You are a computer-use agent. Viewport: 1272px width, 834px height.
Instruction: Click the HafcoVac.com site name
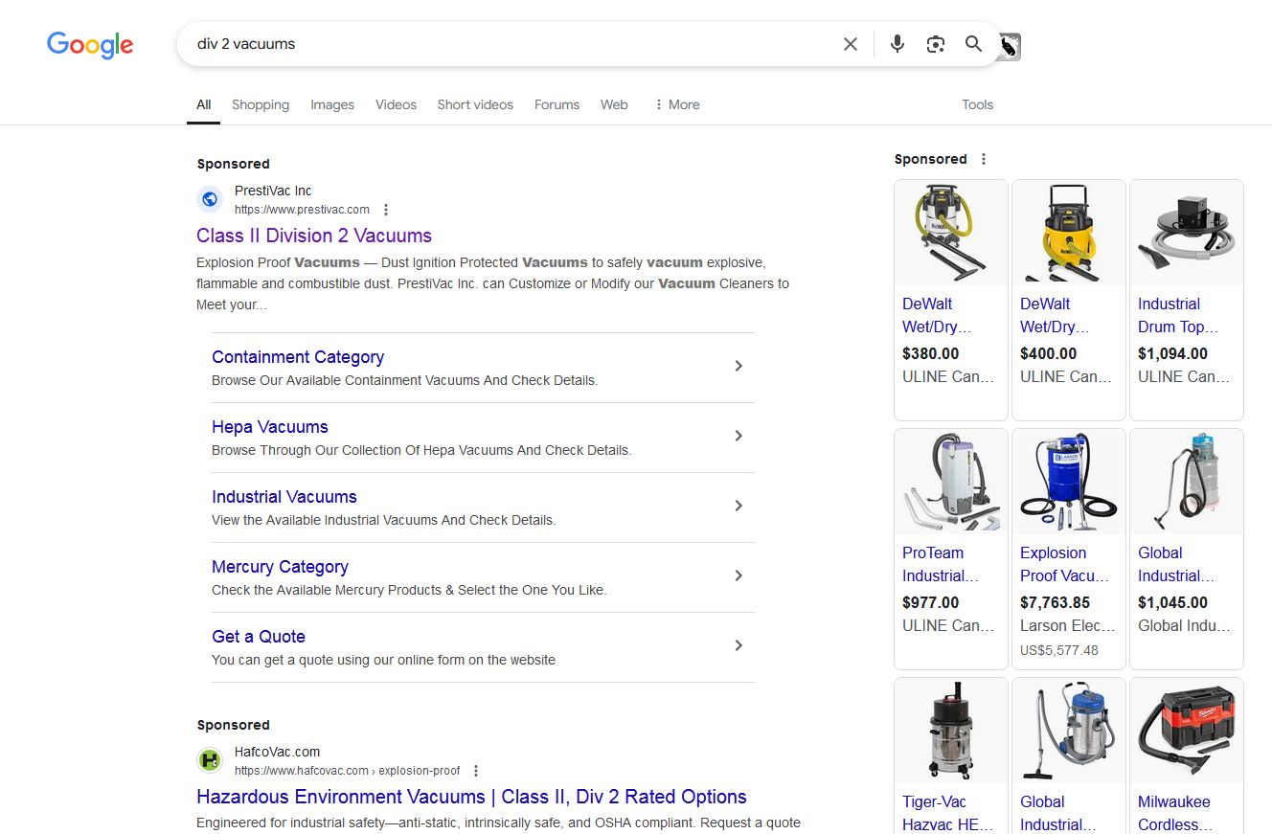point(278,752)
